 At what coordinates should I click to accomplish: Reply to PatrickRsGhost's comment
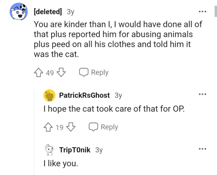103,127
